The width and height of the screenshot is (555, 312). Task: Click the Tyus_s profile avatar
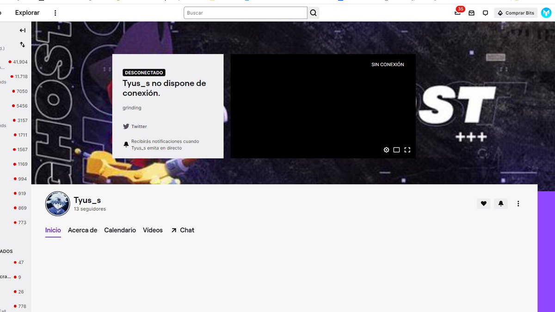point(58,204)
